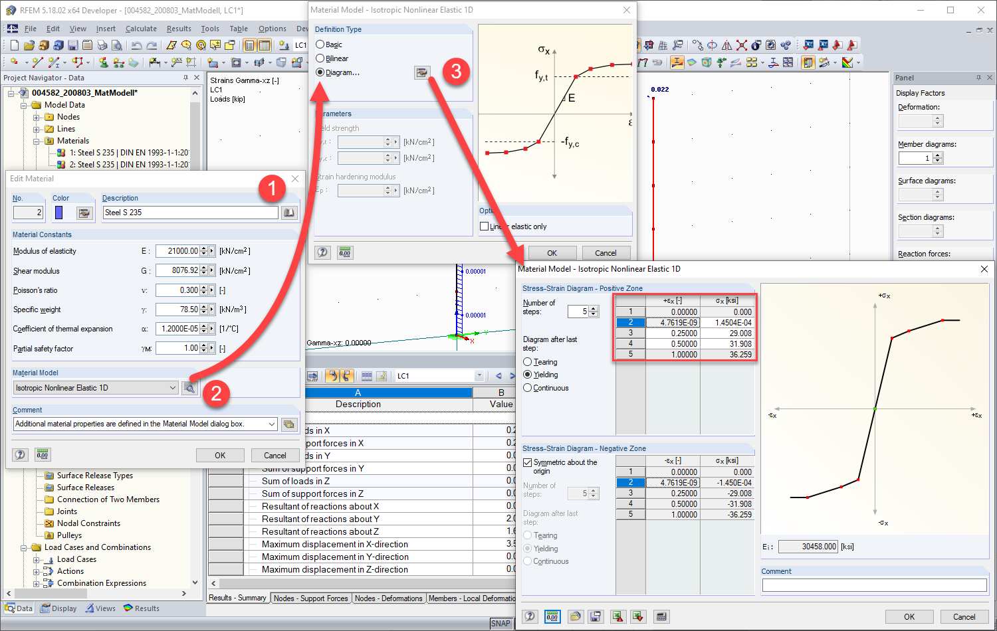997x631 pixels.
Task: Switch to the Nodes - Support Forces tab
Action: pyautogui.click(x=311, y=598)
